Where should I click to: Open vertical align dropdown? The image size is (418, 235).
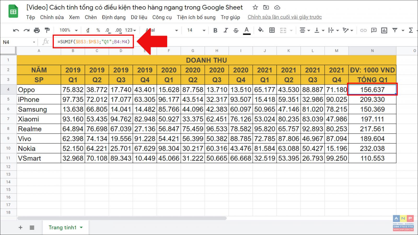pos(319,30)
